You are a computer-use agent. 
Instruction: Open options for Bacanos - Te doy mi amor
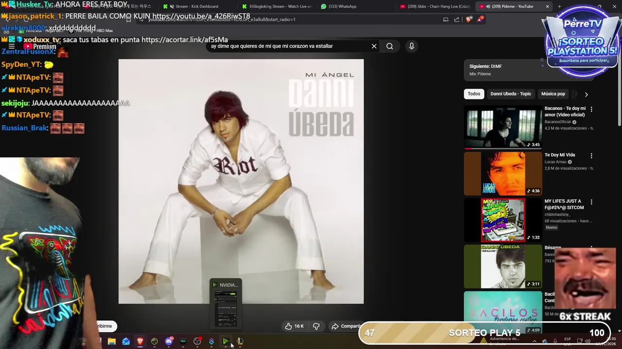coord(591,109)
